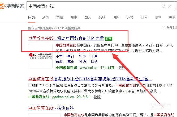Open the 明医 tab
This screenshot has height=117, width=177.
(x=116, y=17)
